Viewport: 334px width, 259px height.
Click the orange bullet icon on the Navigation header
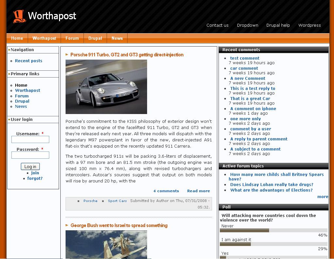[9, 50]
